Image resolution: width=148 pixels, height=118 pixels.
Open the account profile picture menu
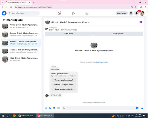click(142, 13)
